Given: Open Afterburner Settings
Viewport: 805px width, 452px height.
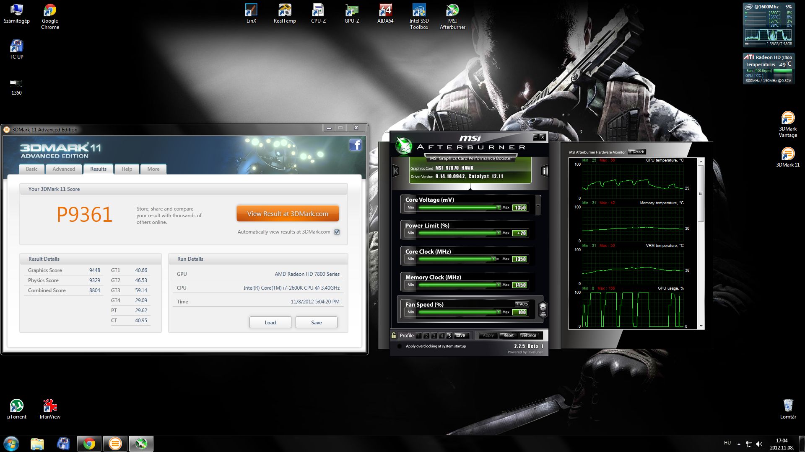Looking at the screenshot, I should pyautogui.click(x=529, y=335).
